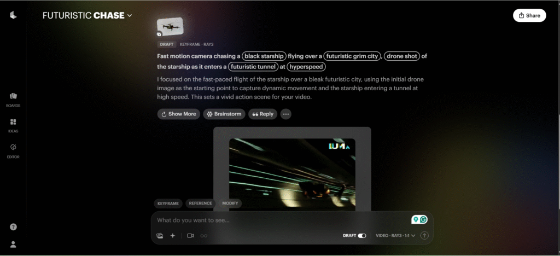This screenshot has height=256, width=560.
Task: Click the infinity loop icon in prompt bar
Action: point(204,236)
